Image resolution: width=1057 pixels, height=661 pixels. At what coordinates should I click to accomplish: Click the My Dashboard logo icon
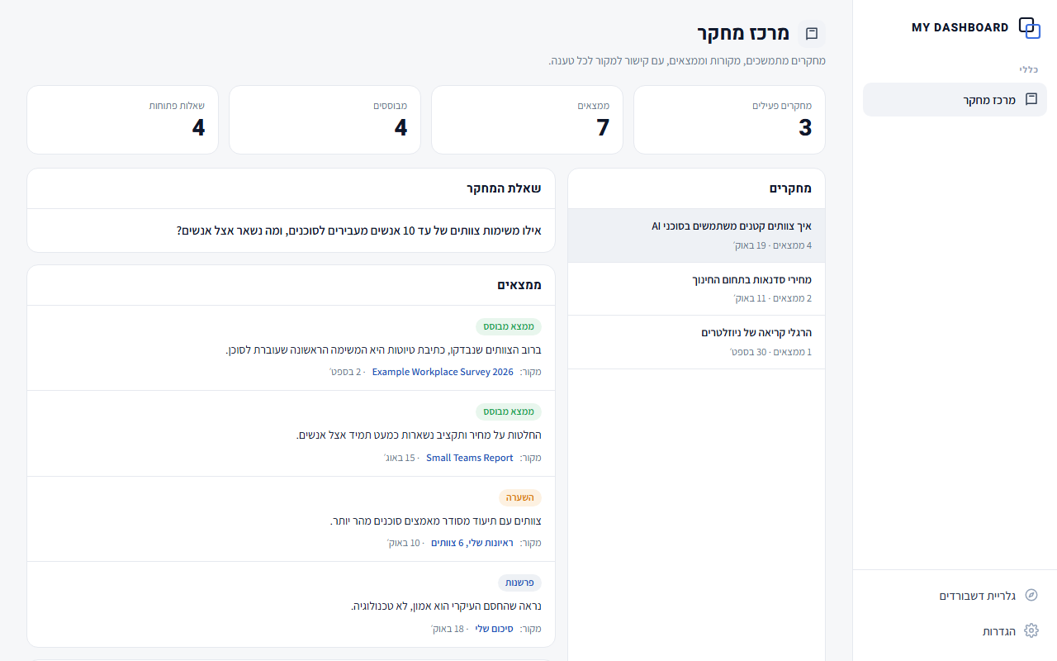coord(1030,27)
